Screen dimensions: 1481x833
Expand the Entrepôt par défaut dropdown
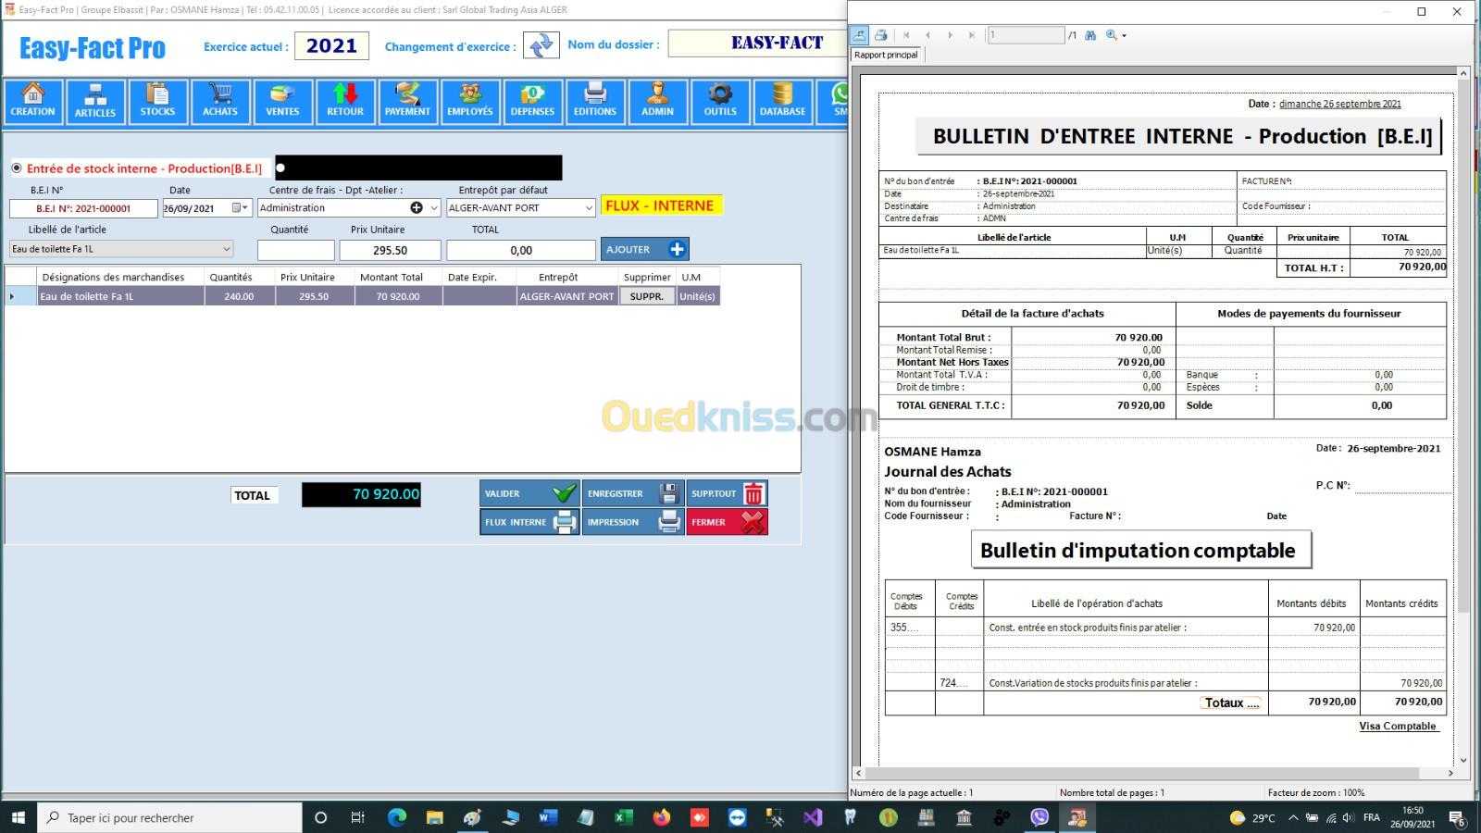[x=588, y=208]
